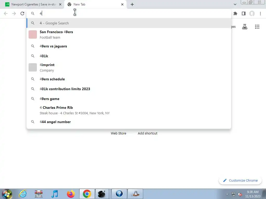
Task: Open the music note app in taskbar
Action: pyautogui.click(x=55, y=194)
